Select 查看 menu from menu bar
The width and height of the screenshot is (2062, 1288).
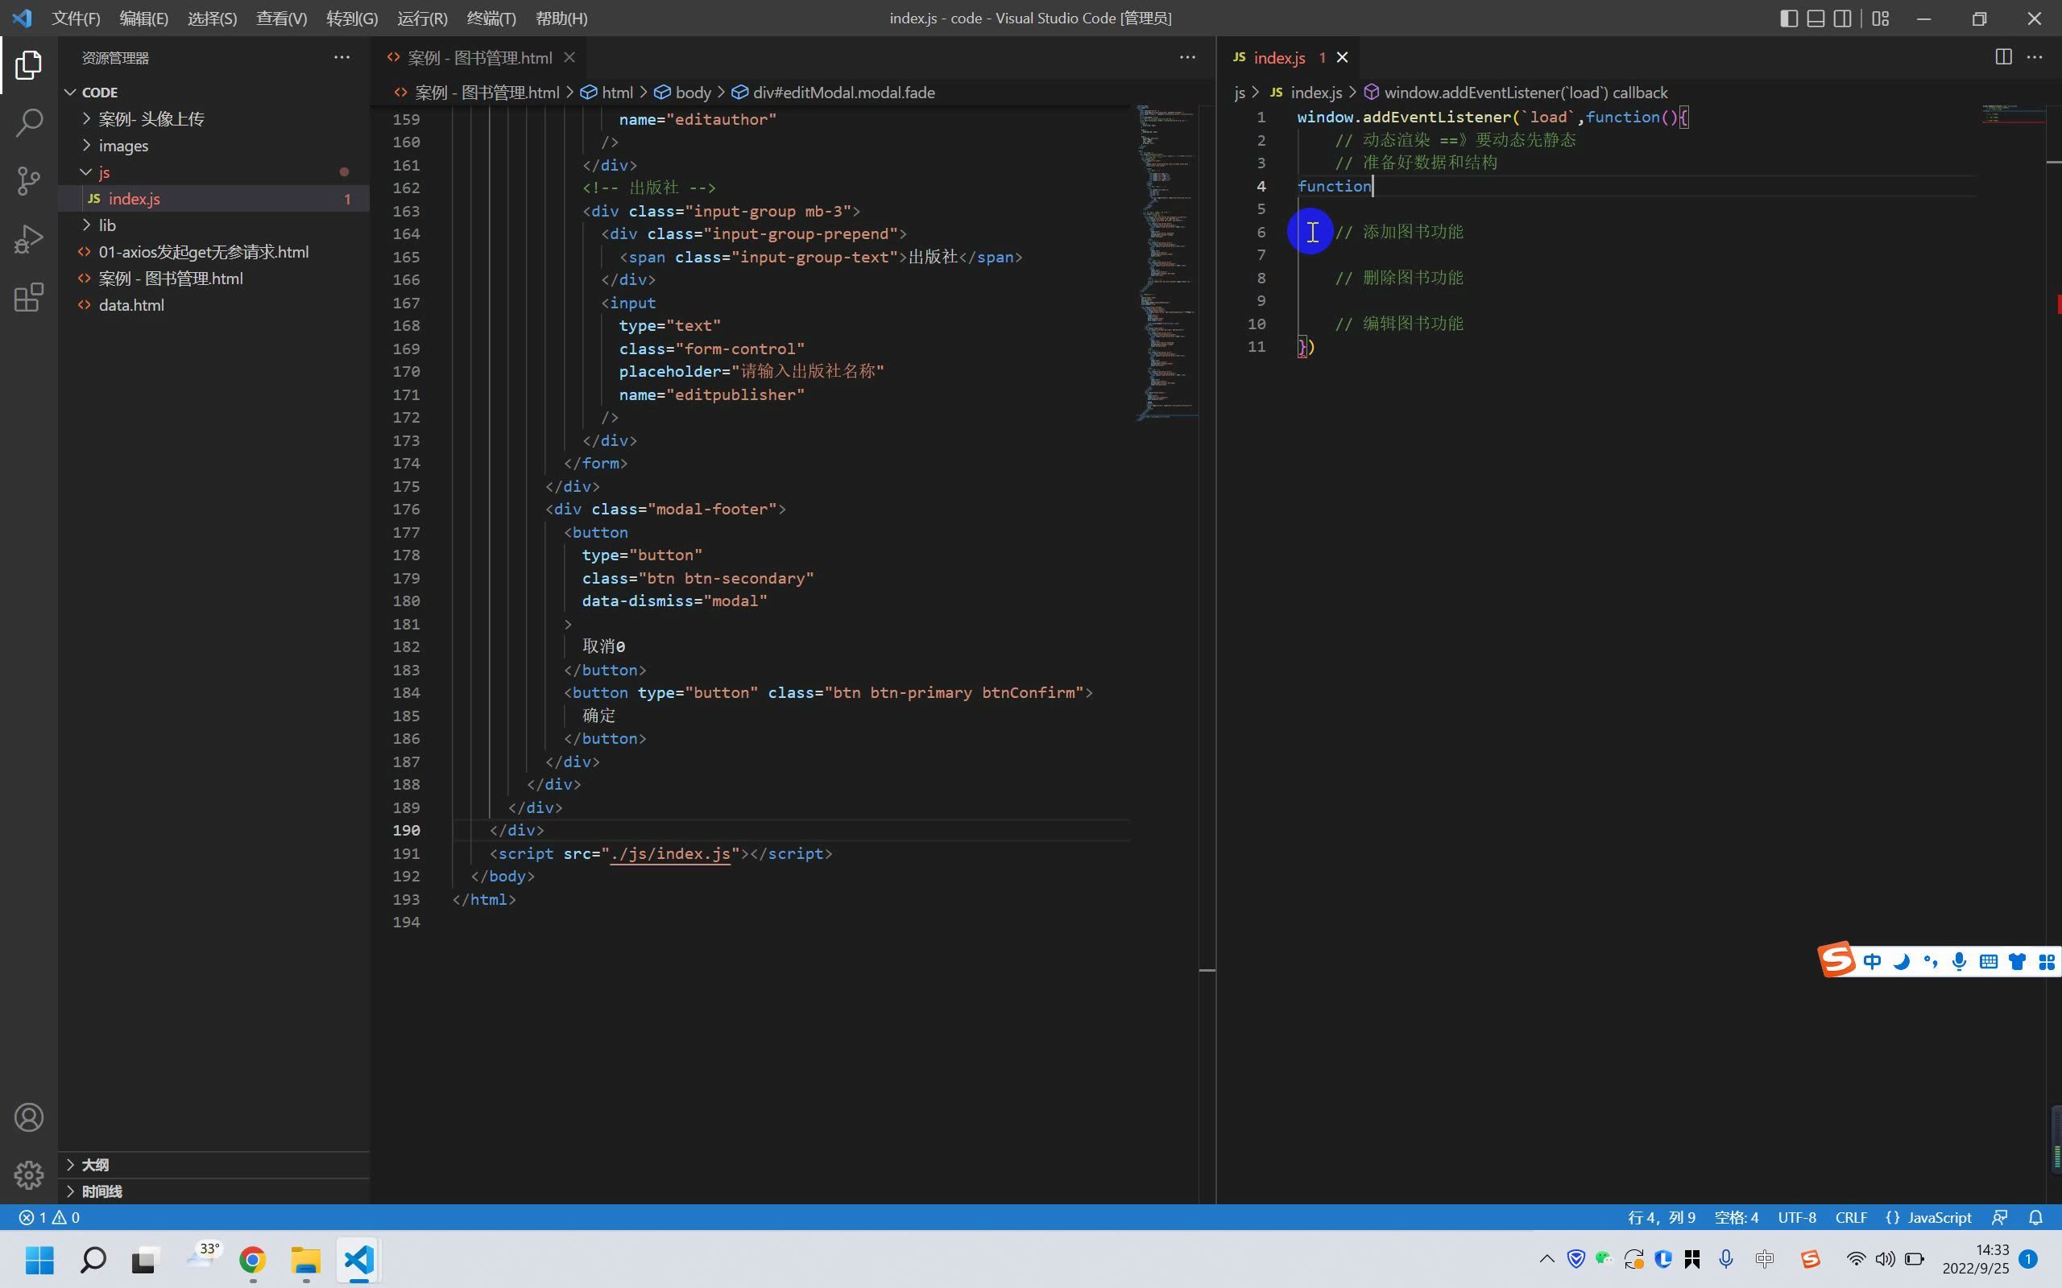[280, 18]
